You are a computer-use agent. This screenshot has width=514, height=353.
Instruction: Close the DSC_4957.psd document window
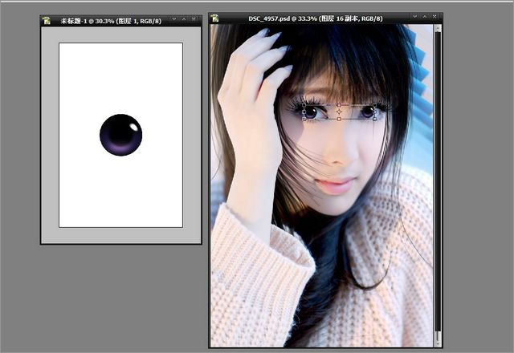coord(434,16)
